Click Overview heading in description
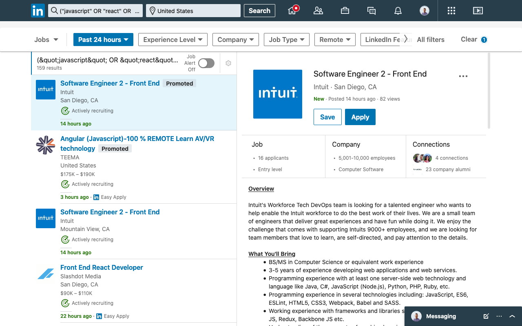 pos(261,189)
